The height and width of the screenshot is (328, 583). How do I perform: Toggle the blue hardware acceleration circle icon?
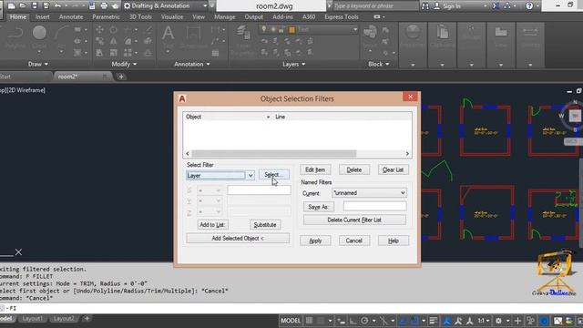pos(544,321)
